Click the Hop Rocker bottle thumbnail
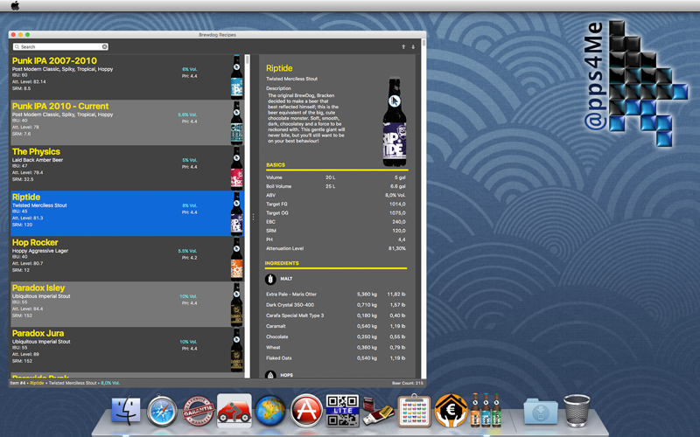 pyautogui.click(x=236, y=259)
